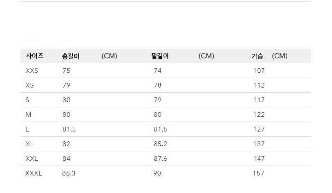Image resolution: width=332 pixels, height=193 pixels.
Task: Click the XXS size row label
Action: [x=32, y=70]
